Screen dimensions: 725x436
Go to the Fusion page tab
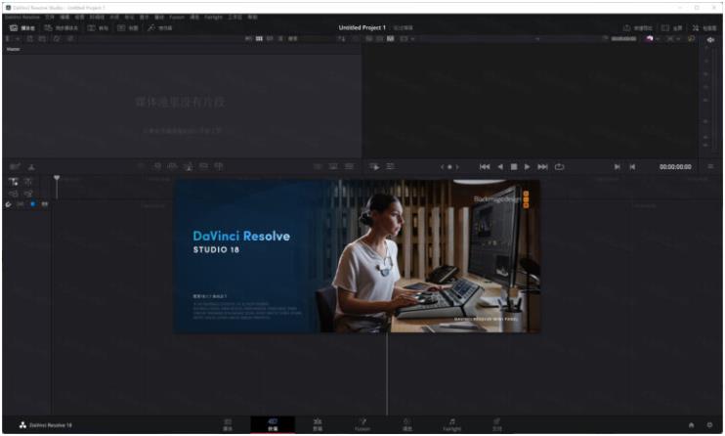tap(362, 425)
